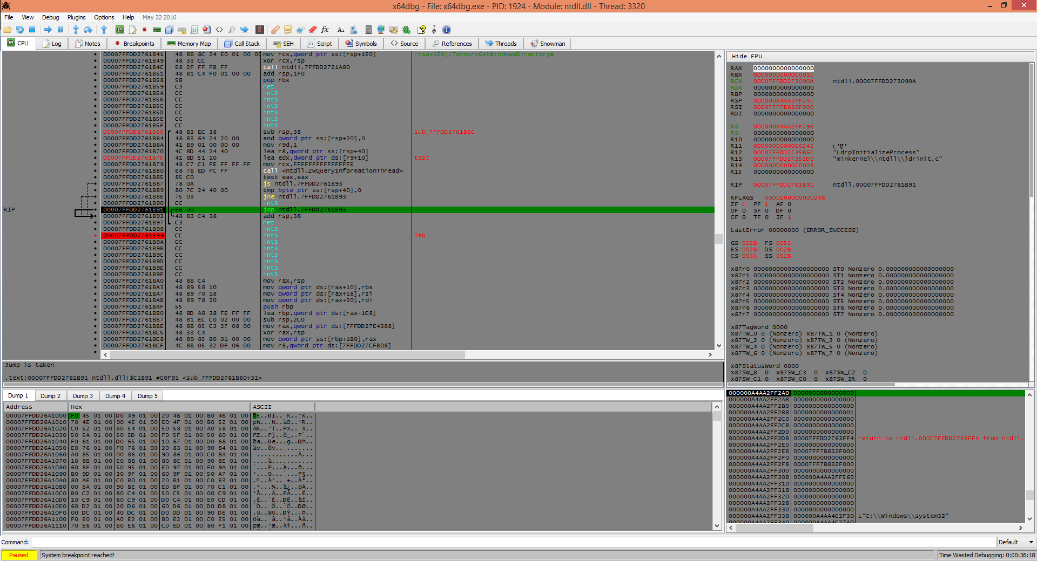The image size is (1037, 561).
Task: Click the RFLAGS value 0000000000000246
Action: tap(794, 198)
